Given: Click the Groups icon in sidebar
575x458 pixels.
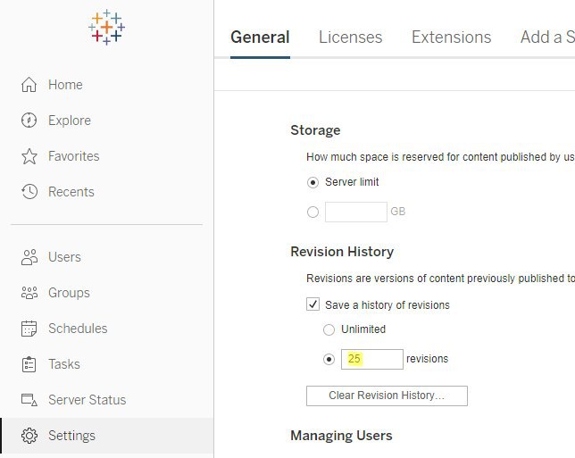Looking at the screenshot, I should [29, 293].
